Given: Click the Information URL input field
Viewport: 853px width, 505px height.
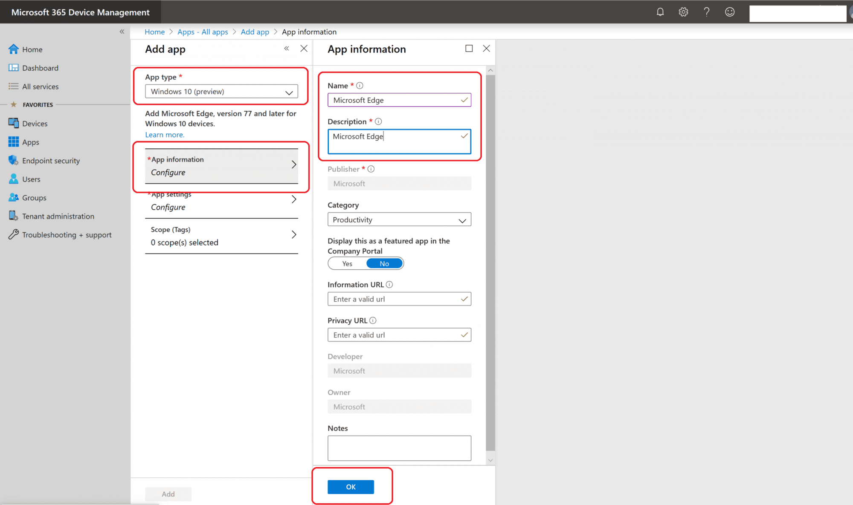Looking at the screenshot, I should (x=399, y=299).
